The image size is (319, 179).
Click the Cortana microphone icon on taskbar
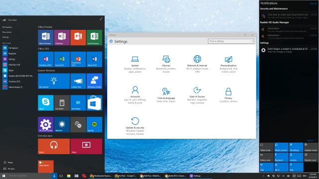(54, 176)
